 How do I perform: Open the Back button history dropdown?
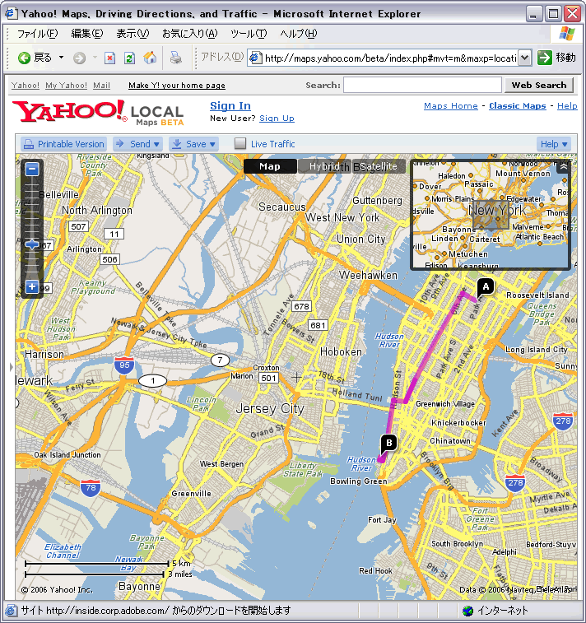tap(61, 58)
